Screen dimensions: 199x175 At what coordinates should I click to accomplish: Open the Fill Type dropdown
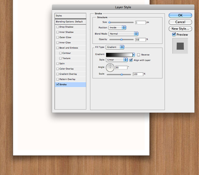(x=115, y=47)
